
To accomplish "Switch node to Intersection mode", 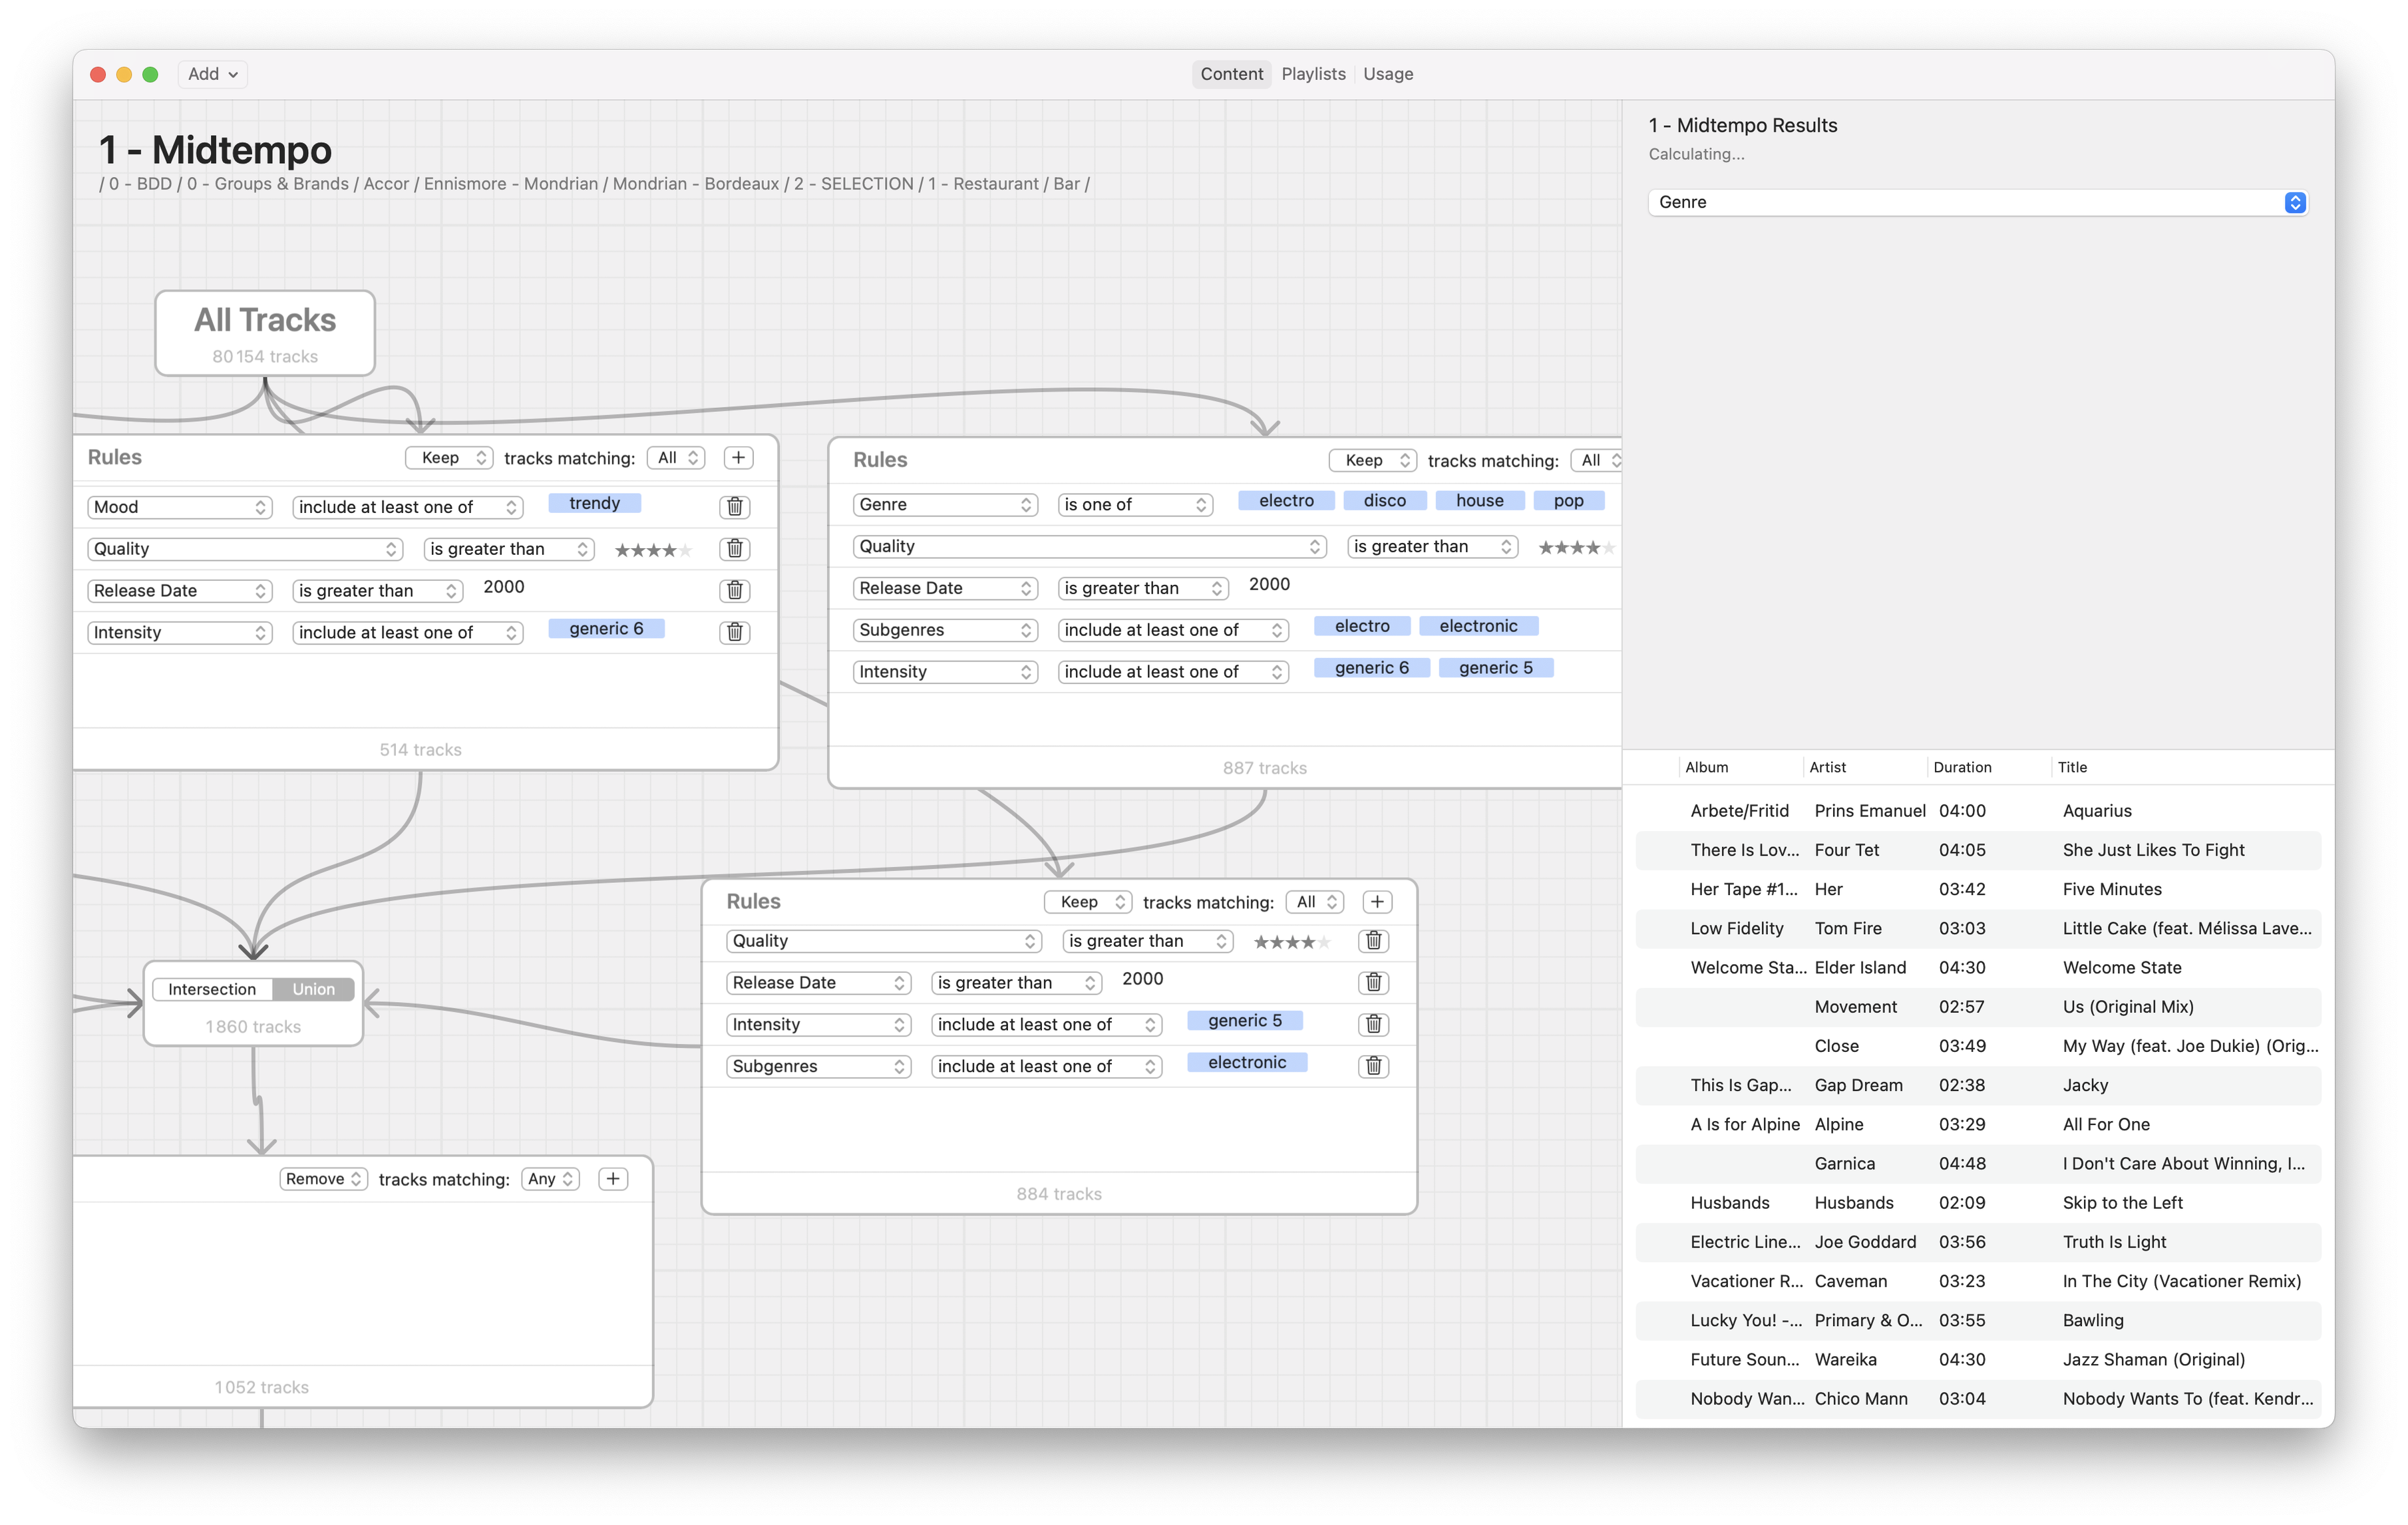I will coord(212,989).
